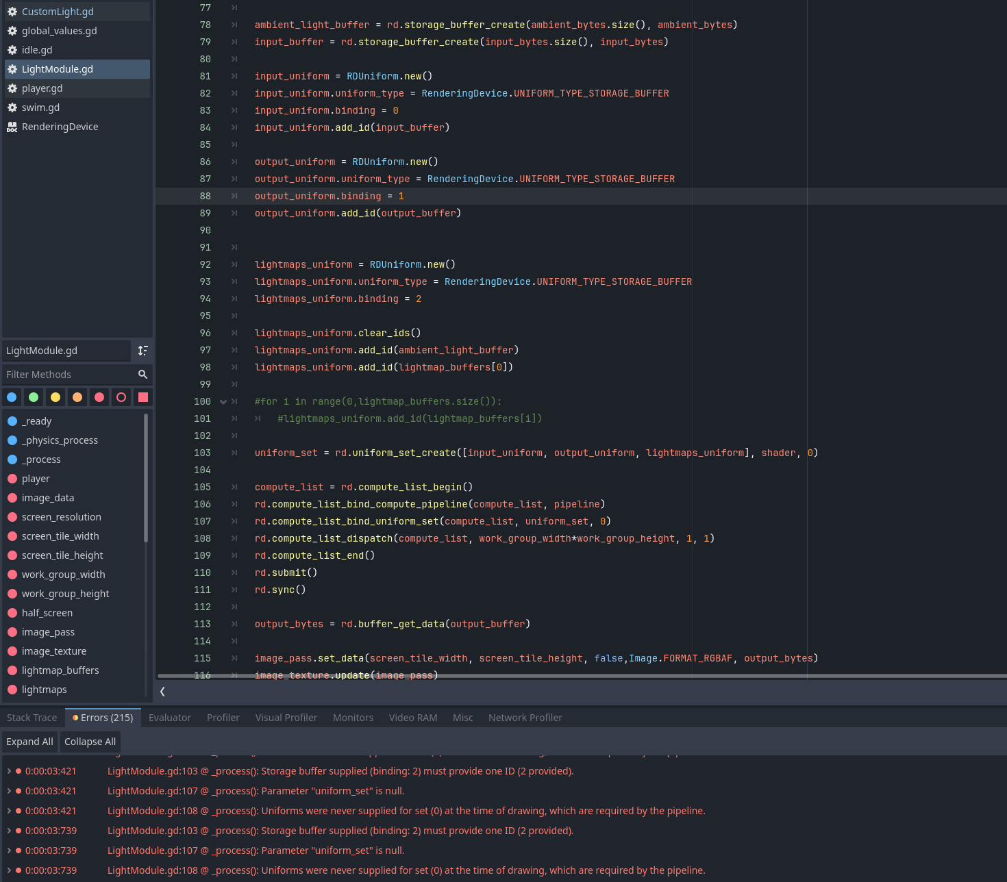Toggle the red square member filter
1007x882 pixels.
click(143, 397)
